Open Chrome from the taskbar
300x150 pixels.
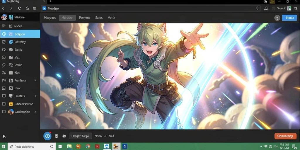pyautogui.click(x=88, y=146)
